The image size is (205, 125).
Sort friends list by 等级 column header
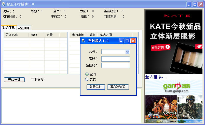[x=36, y=35]
